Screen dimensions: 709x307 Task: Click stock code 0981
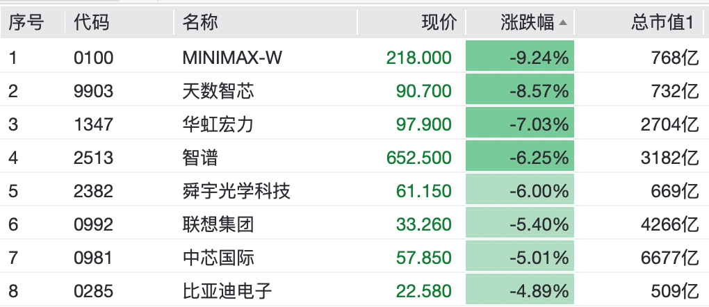point(94,258)
